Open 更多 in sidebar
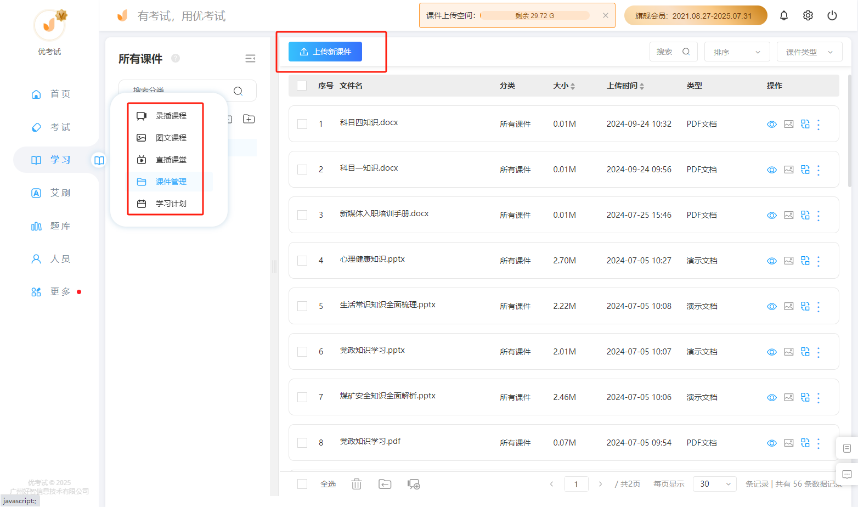The height and width of the screenshot is (507, 858). pos(51,292)
